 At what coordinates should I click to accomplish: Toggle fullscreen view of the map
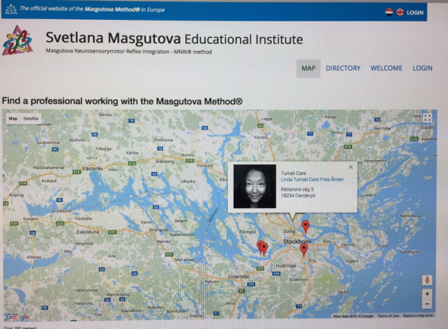[x=427, y=117]
